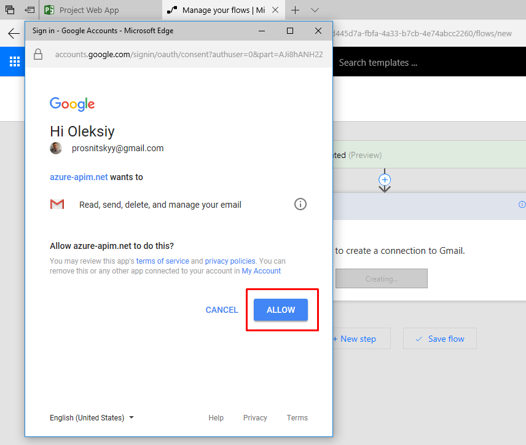
Task: Close the Google sign-in popup window
Action: click(x=318, y=31)
